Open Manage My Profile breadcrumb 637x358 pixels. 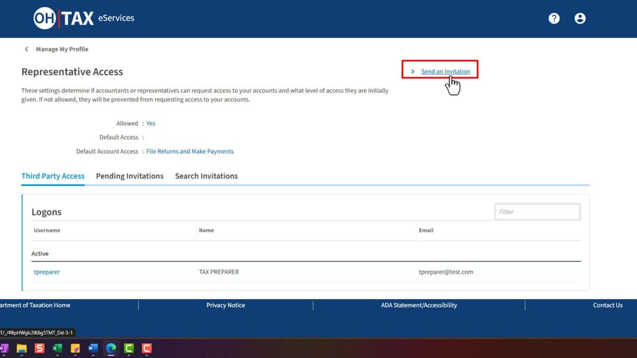click(x=61, y=49)
